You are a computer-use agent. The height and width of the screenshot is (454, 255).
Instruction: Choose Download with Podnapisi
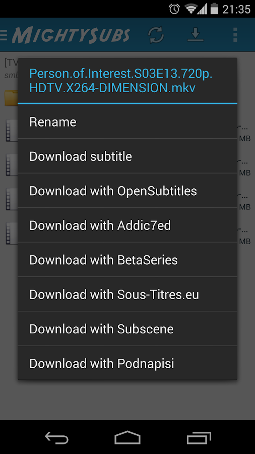point(127,363)
